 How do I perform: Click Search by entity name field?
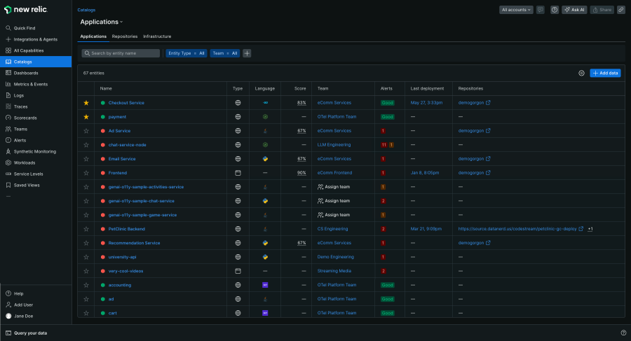(x=121, y=53)
